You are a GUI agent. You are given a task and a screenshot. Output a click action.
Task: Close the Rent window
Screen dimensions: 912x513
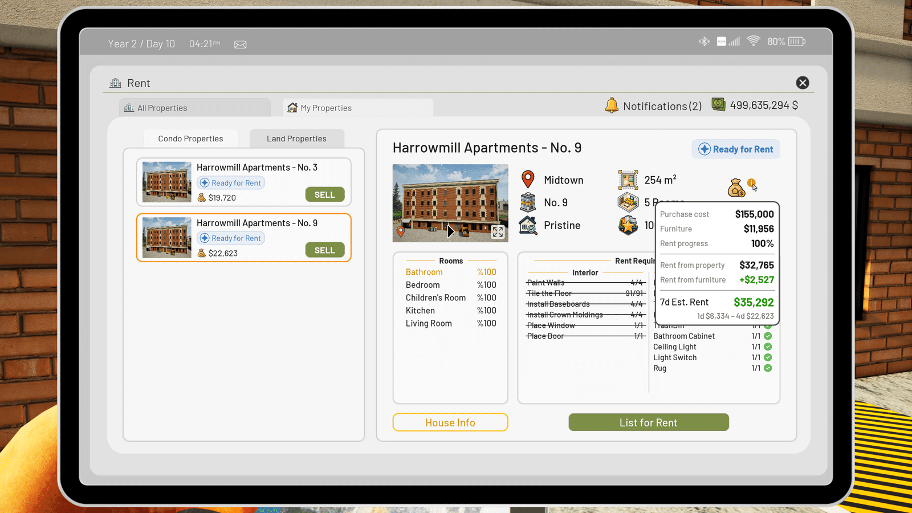coord(803,83)
